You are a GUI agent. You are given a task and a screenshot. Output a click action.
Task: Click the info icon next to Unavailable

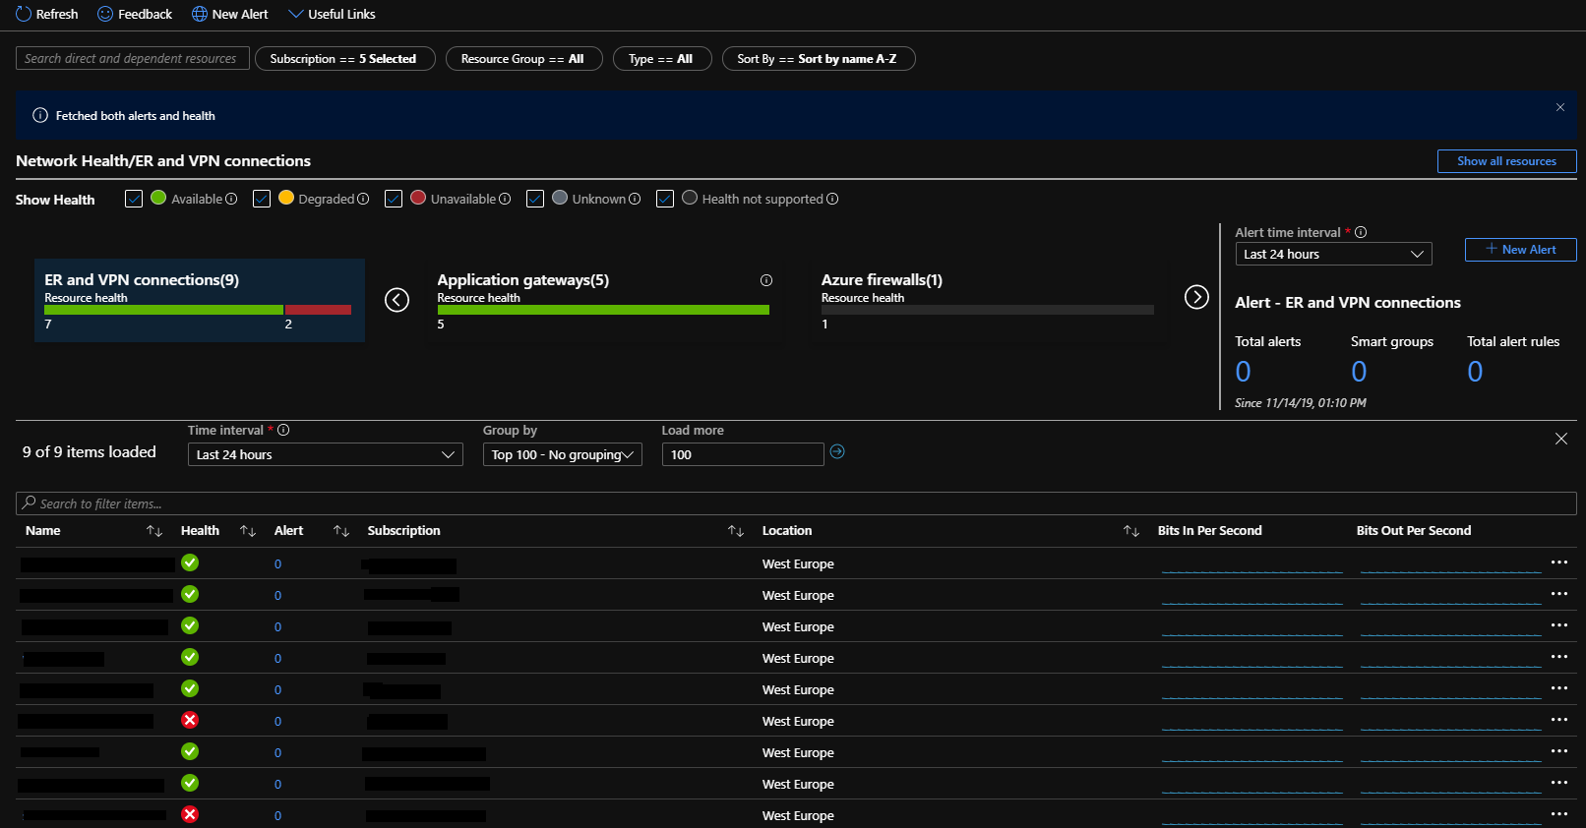click(x=505, y=199)
